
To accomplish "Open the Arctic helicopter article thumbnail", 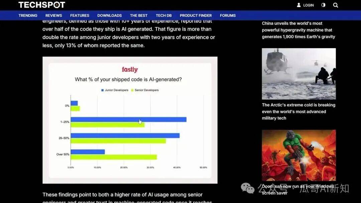I will (298, 73).
